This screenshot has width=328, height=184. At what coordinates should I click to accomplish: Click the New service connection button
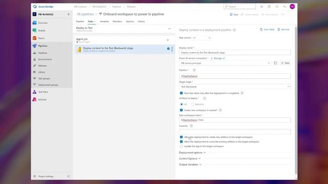click(285, 63)
